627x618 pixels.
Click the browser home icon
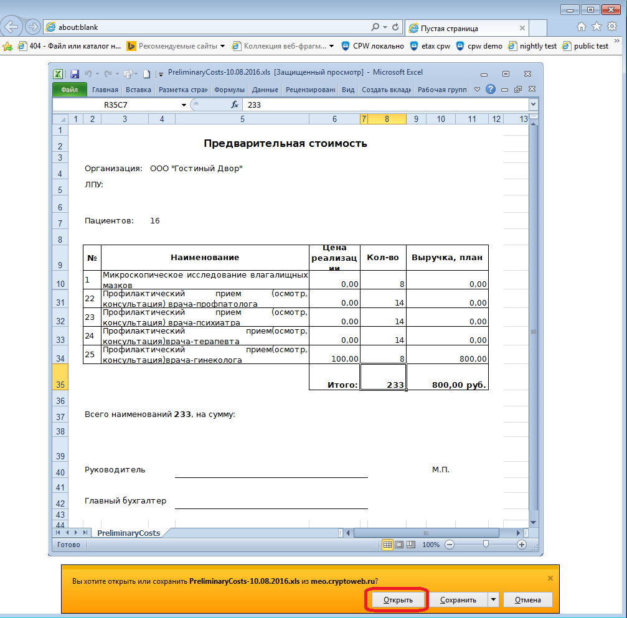click(582, 27)
